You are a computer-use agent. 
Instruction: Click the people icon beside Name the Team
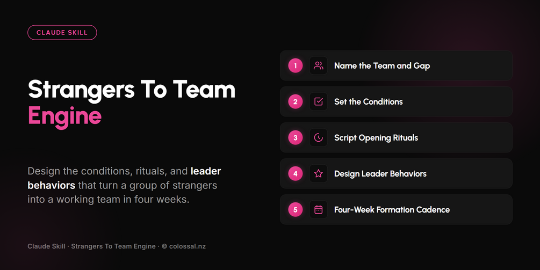tap(319, 65)
